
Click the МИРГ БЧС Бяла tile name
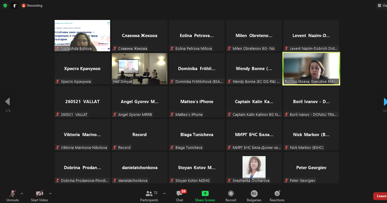pos(254,135)
